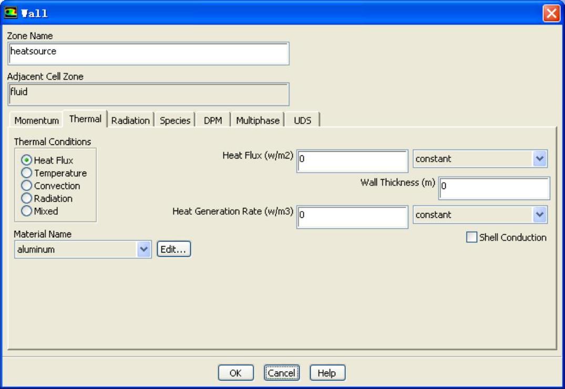Pick the Mixed thermal condition
Screen dimensions: 565x389
(x=26, y=211)
